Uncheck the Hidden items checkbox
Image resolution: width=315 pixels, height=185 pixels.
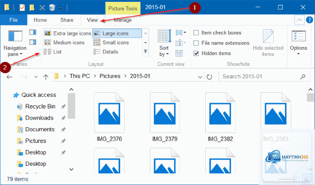coord(196,53)
